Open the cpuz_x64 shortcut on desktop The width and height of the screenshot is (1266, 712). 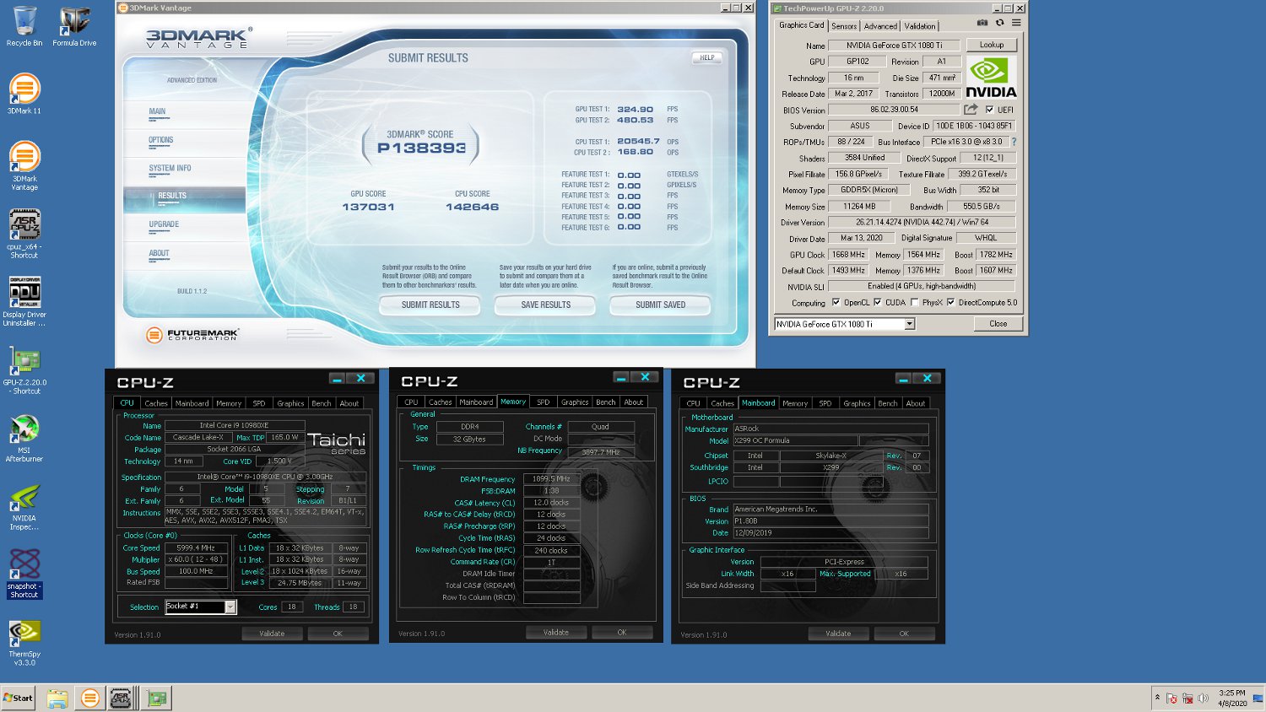[24, 234]
